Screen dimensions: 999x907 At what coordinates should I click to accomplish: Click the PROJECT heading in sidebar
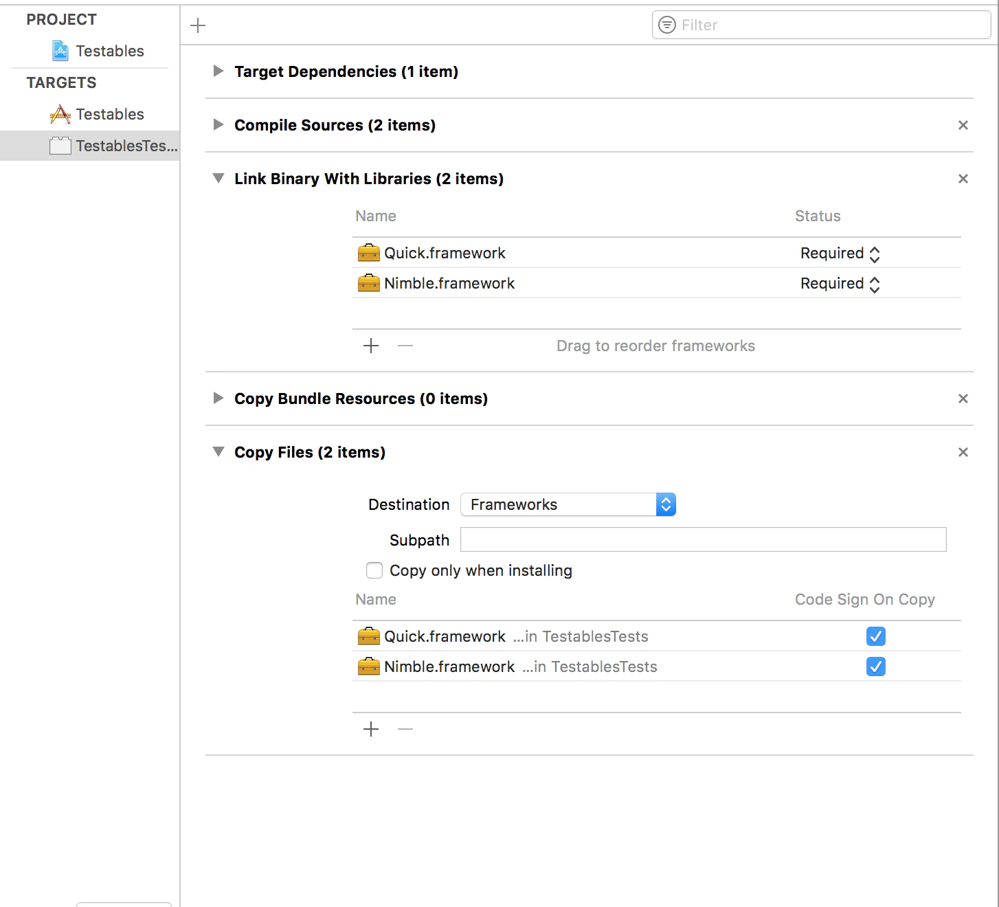[x=62, y=19]
